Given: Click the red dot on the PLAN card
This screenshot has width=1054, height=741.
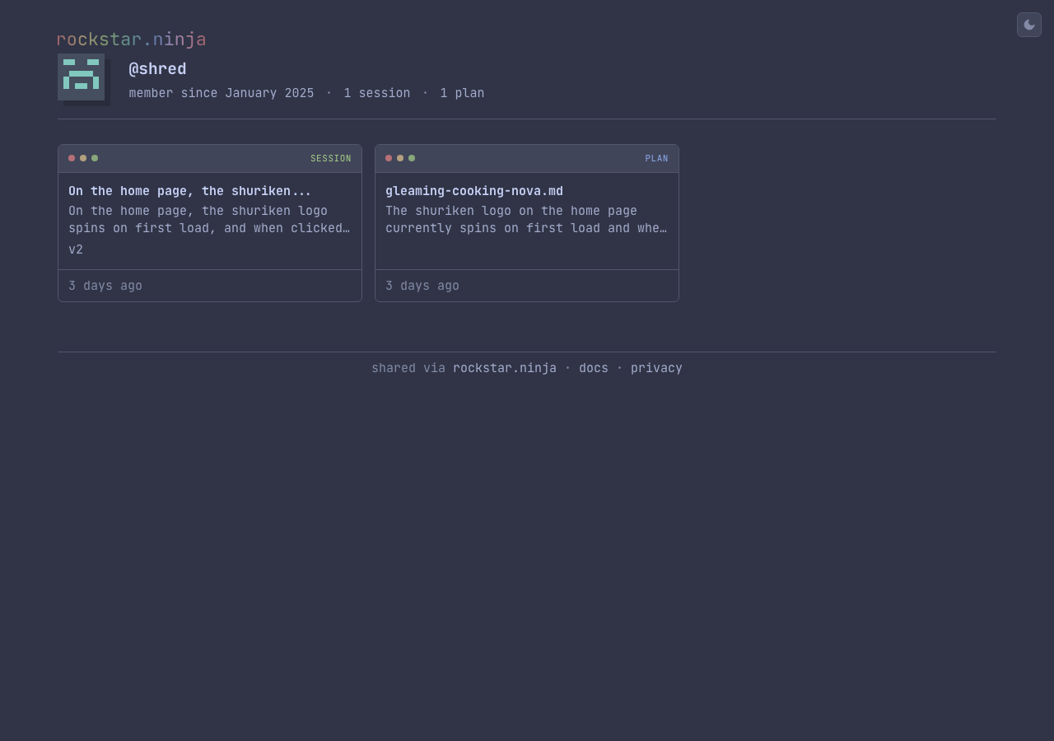Looking at the screenshot, I should pyautogui.click(x=389, y=158).
